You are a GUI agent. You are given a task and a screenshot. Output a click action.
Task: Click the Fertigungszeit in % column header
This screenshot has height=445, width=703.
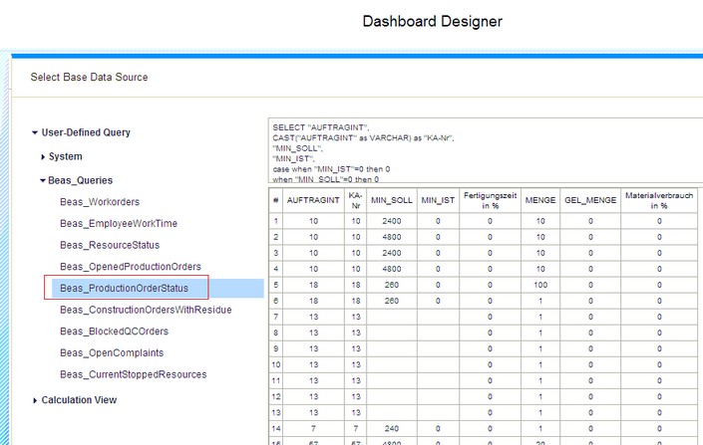pos(490,200)
